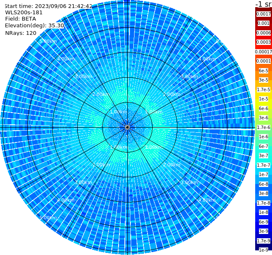
Task: Click the 'Field: BETA' label
Action: pyautogui.click(x=21, y=19)
